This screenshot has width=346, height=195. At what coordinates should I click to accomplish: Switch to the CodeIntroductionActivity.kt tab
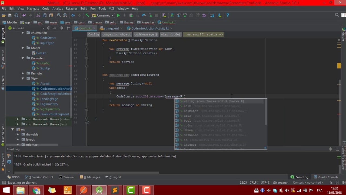[x=150, y=28]
